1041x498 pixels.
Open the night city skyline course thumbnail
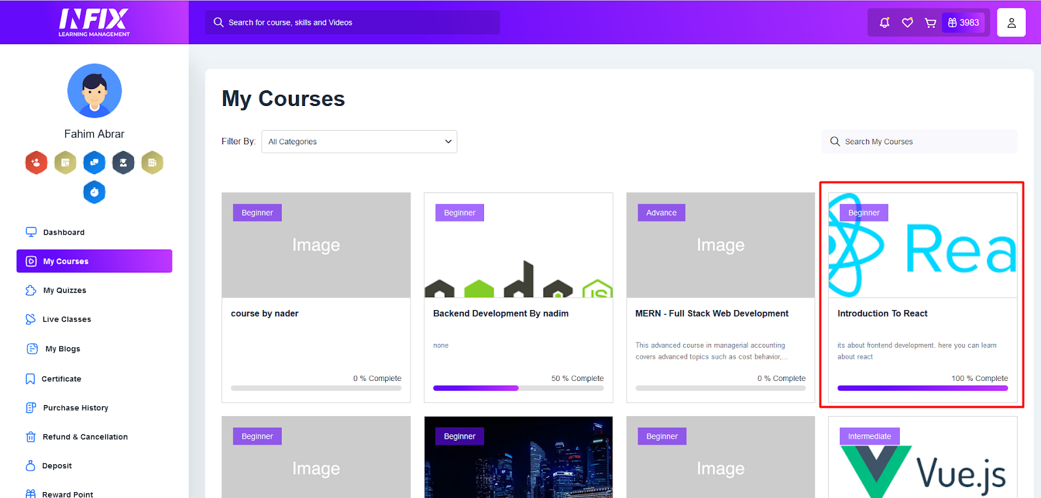coord(519,458)
